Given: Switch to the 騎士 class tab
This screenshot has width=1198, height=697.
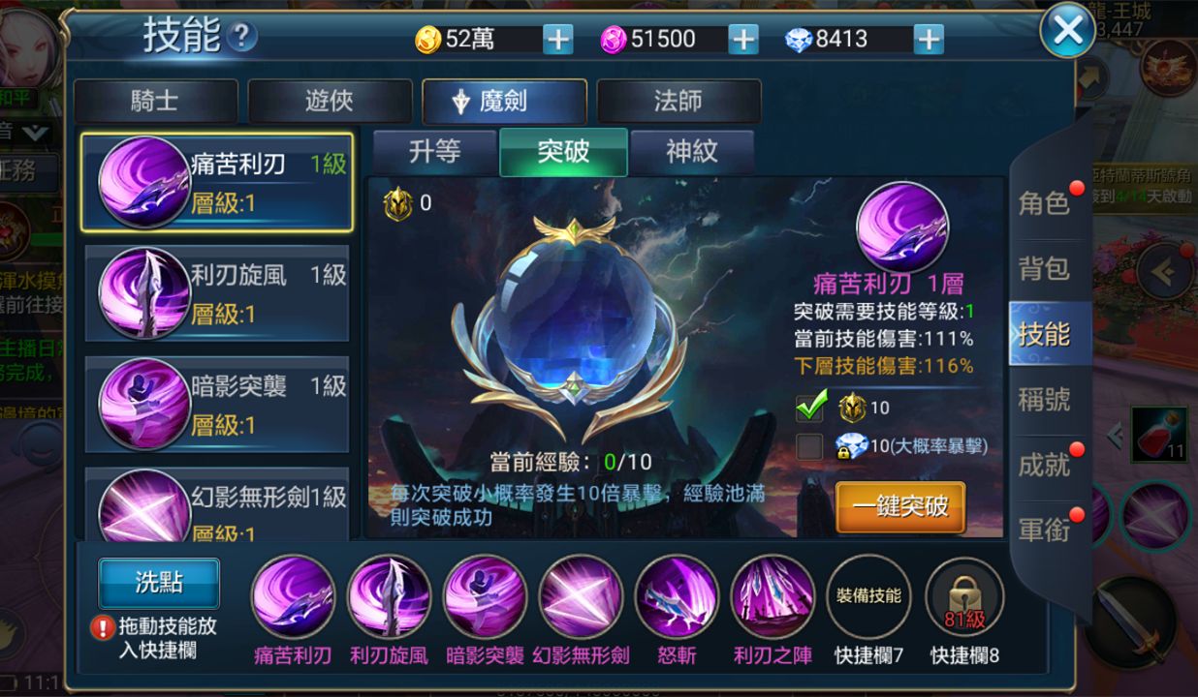Looking at the screenshot, I should tap(155, 101).
